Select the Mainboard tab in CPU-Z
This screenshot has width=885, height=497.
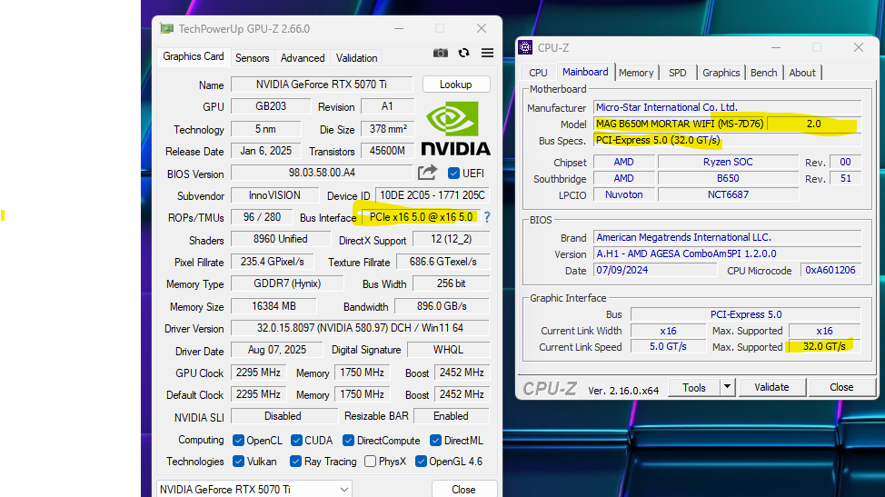point(585,72)
